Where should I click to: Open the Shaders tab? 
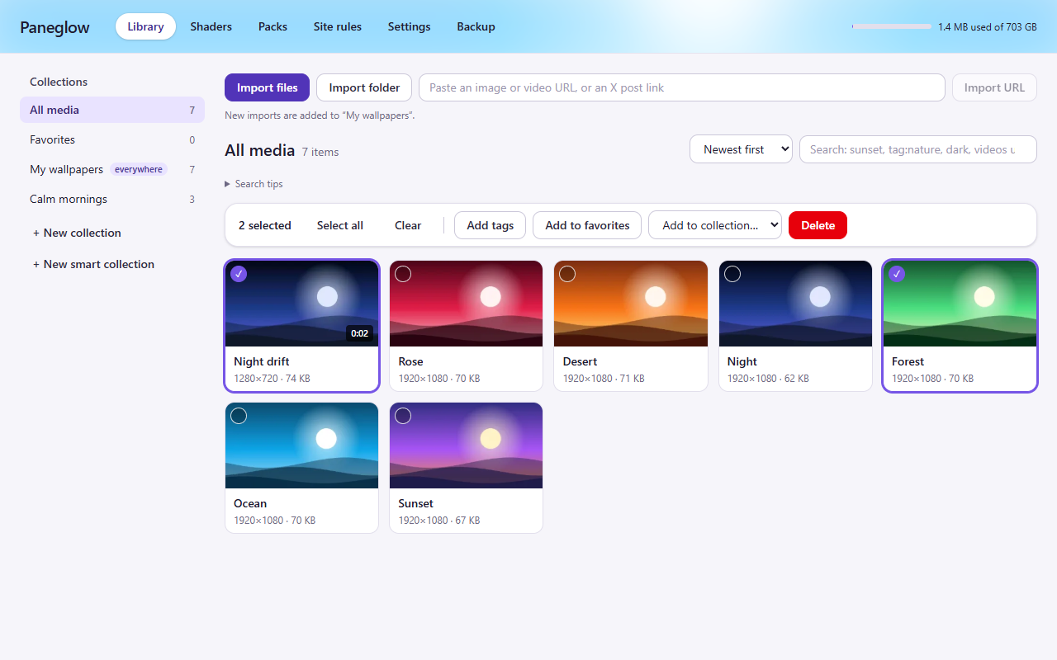tap(211, 26)
